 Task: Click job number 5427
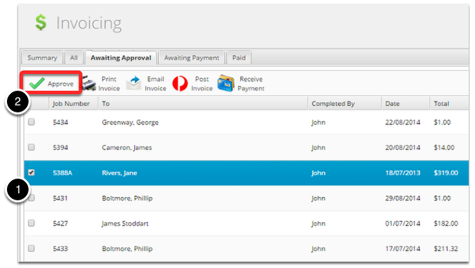pyautogui.click(x=60, y=223)
